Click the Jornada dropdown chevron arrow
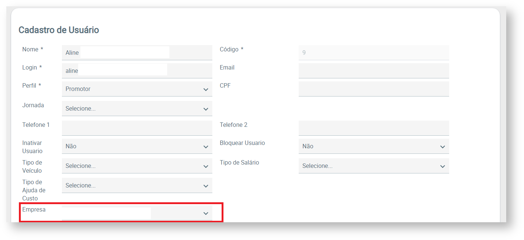Screen dimensions: 524x240 (x=206, y=109)
